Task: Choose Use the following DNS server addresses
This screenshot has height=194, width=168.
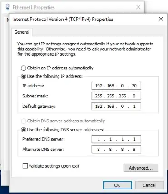Action: point(24,130)
